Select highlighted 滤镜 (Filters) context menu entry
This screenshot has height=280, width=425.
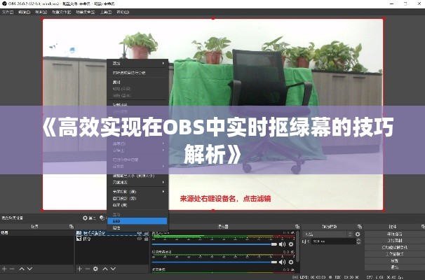137,221
